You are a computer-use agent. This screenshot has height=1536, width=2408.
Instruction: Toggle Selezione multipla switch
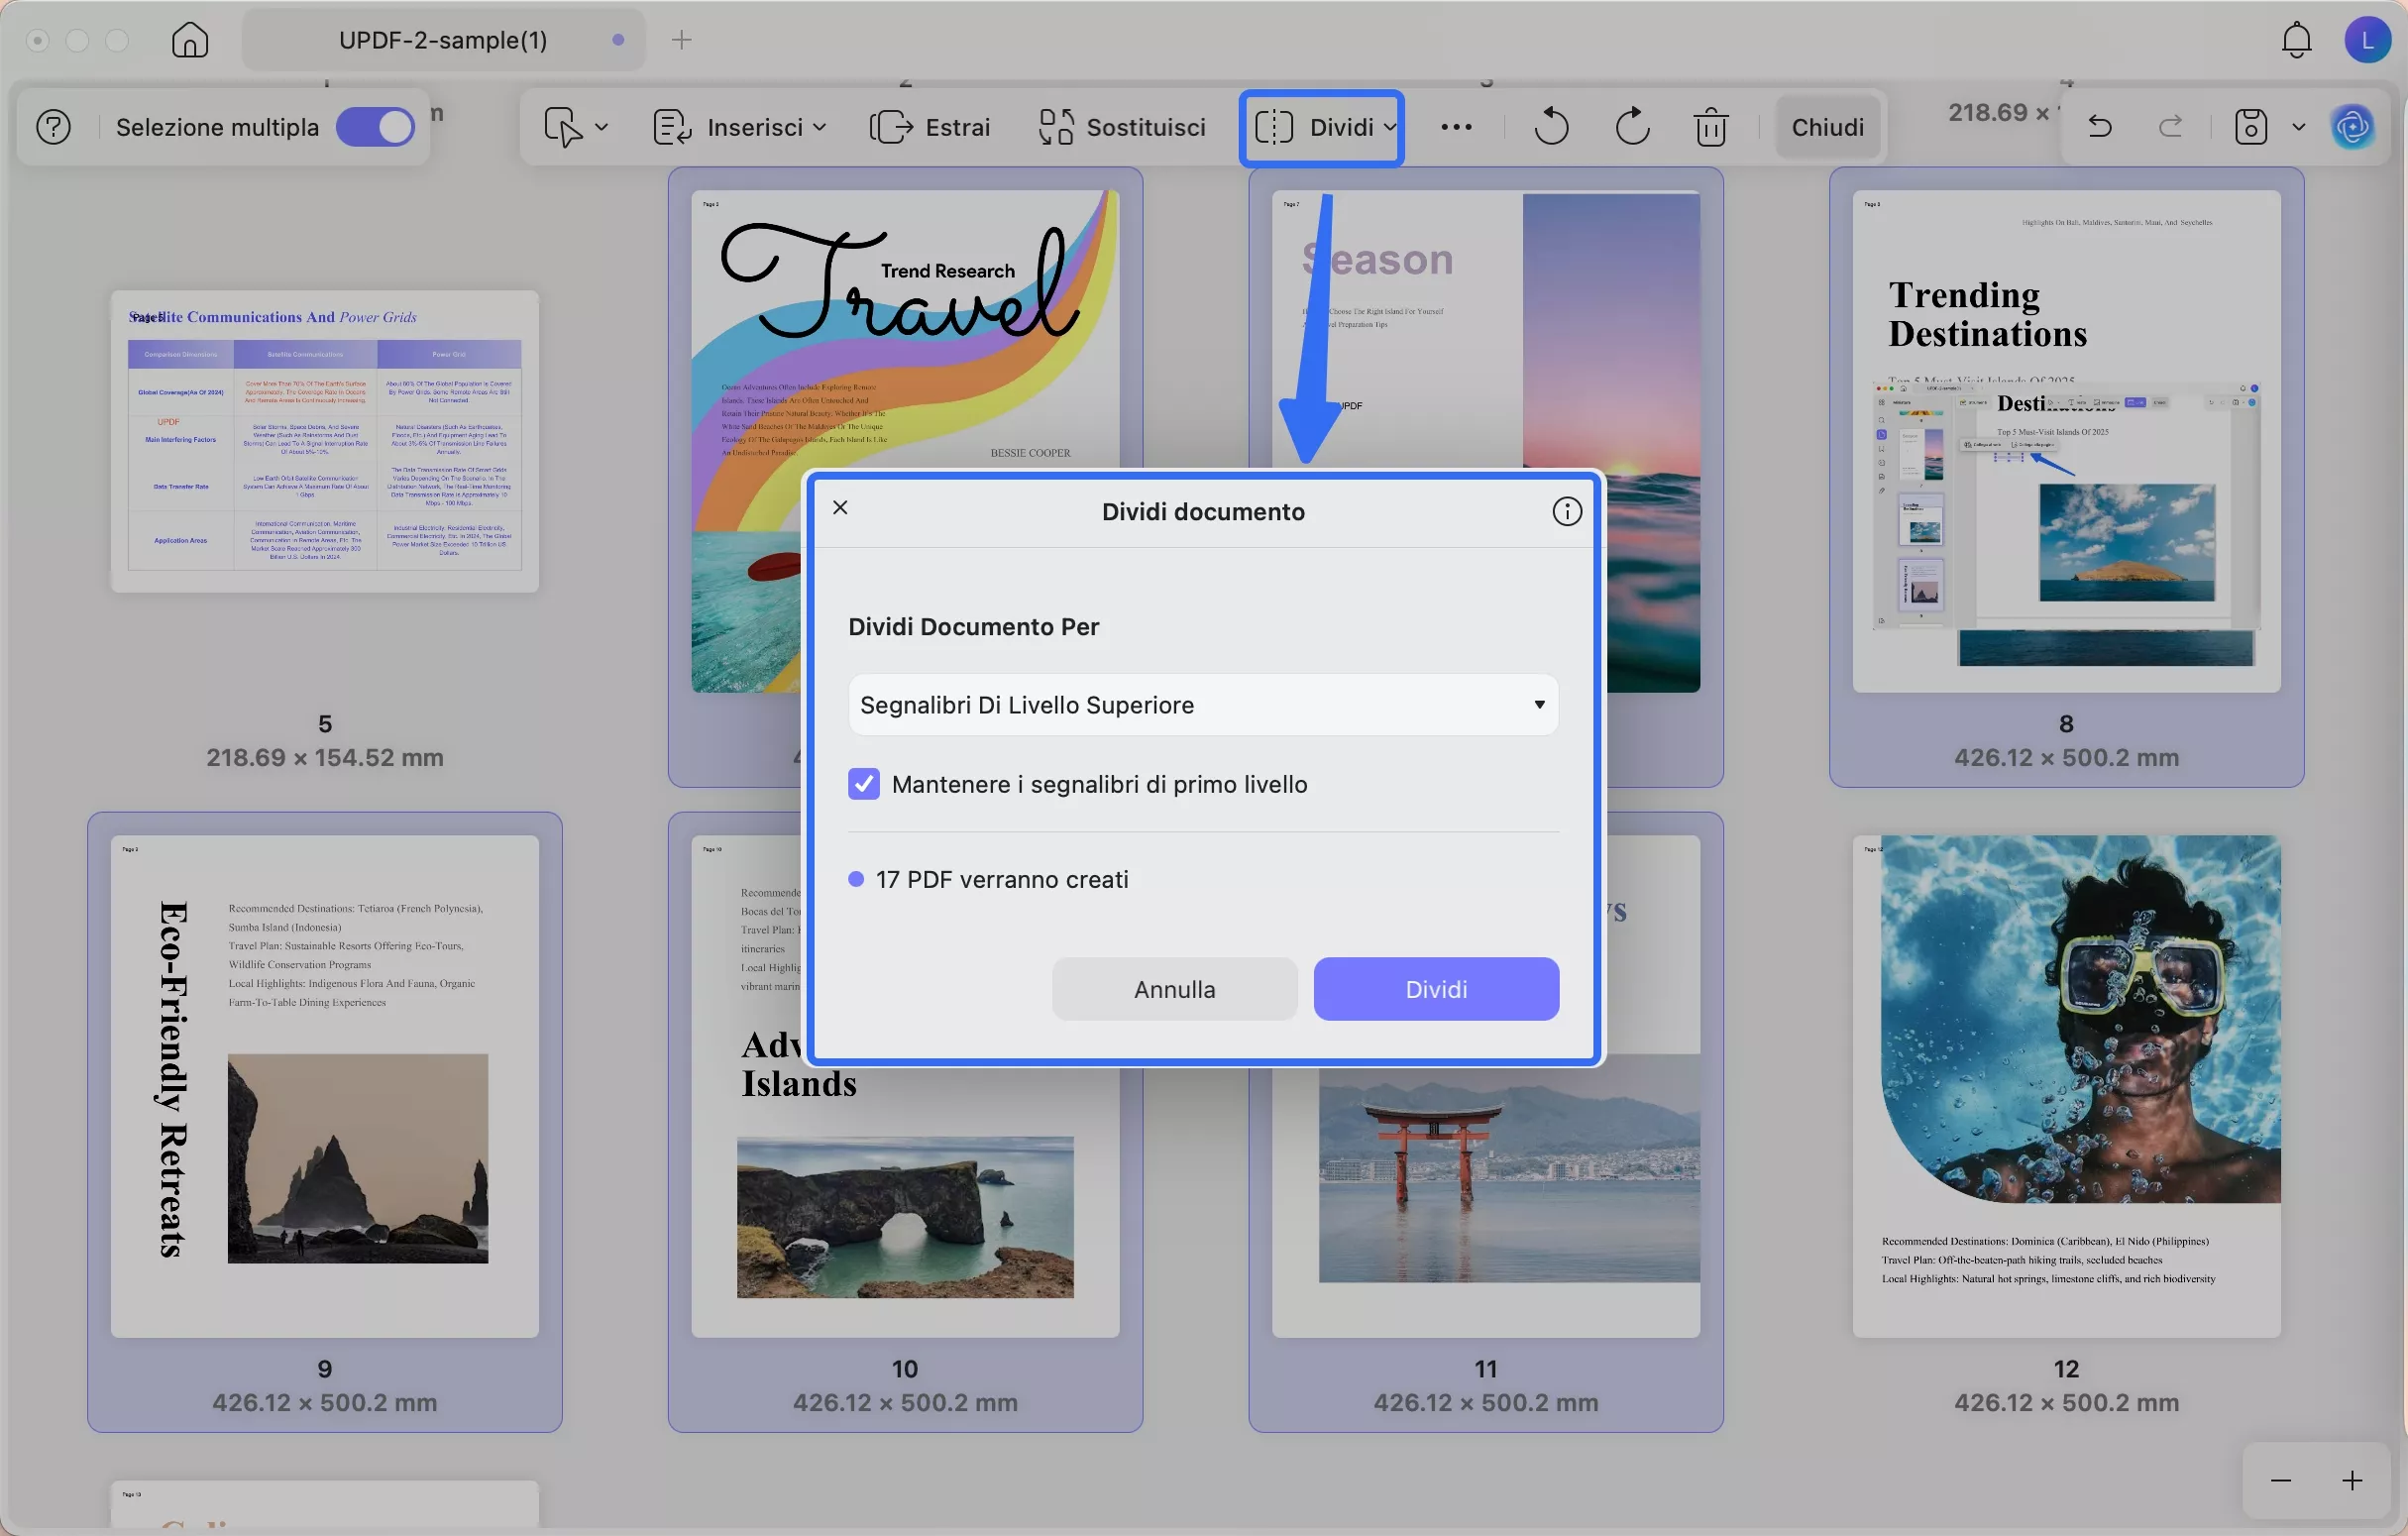375,127
